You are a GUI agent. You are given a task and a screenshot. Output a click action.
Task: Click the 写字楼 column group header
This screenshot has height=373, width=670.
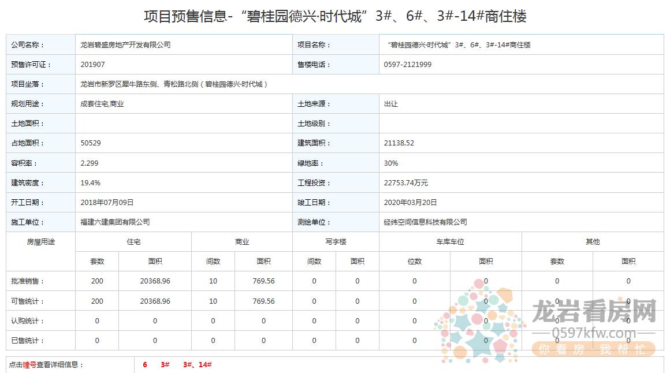pyautogui.click(x=336, y=242)
